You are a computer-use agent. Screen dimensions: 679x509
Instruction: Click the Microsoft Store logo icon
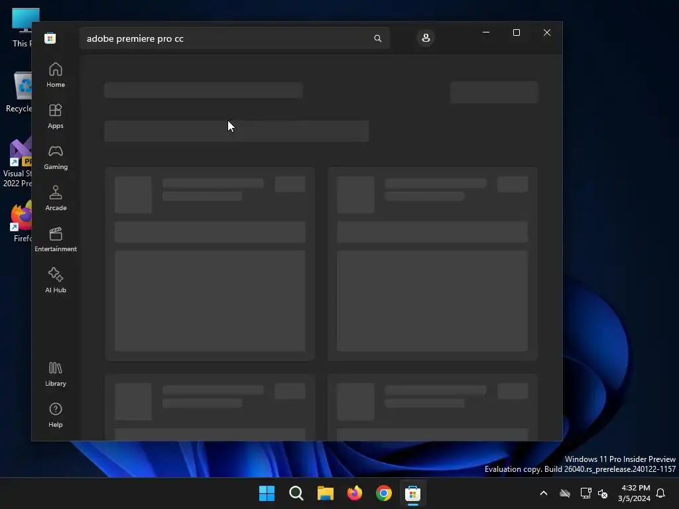[50, 38]
